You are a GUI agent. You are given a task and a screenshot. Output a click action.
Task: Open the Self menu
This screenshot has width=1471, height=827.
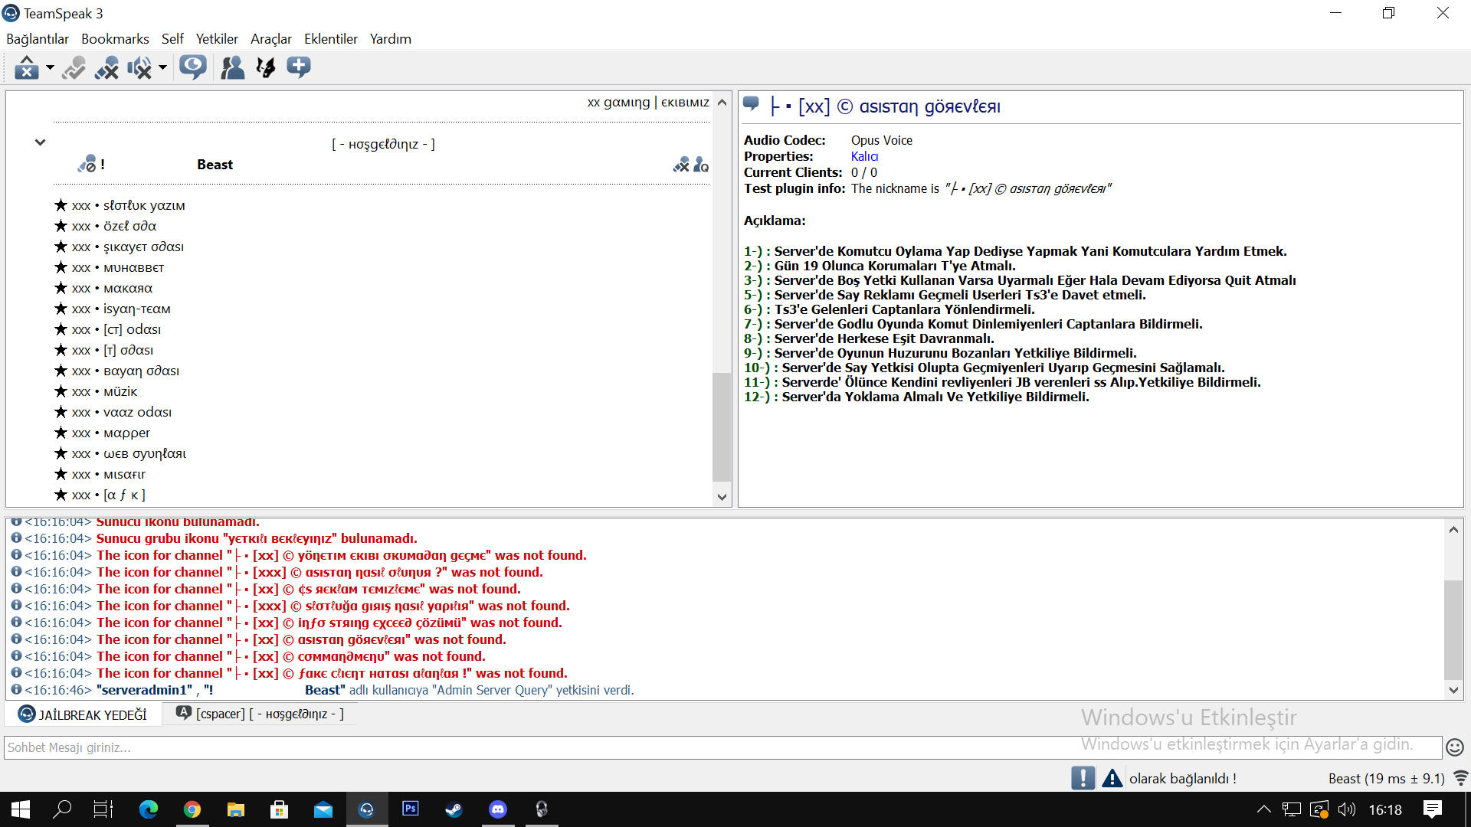(172, 39)
